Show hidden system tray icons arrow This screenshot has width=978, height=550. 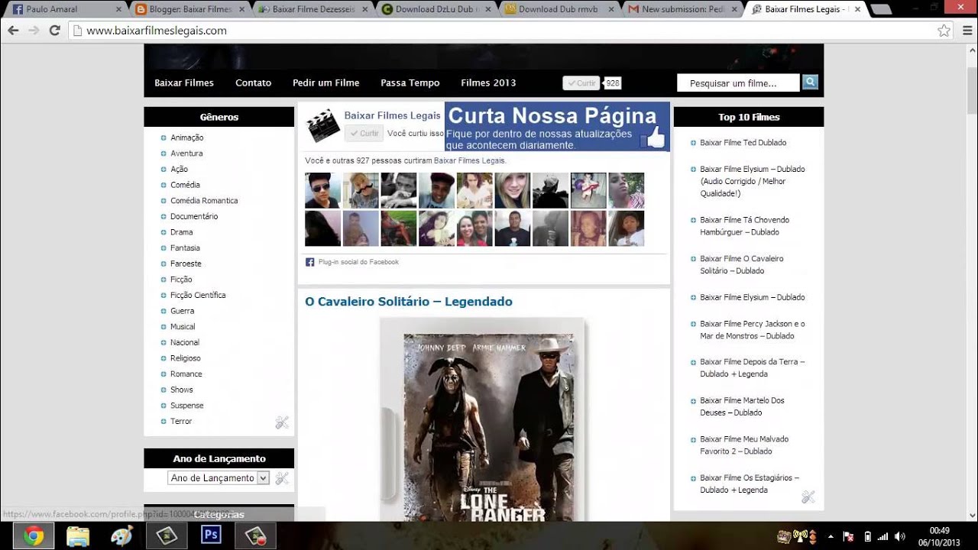click(x=831, y=536)
